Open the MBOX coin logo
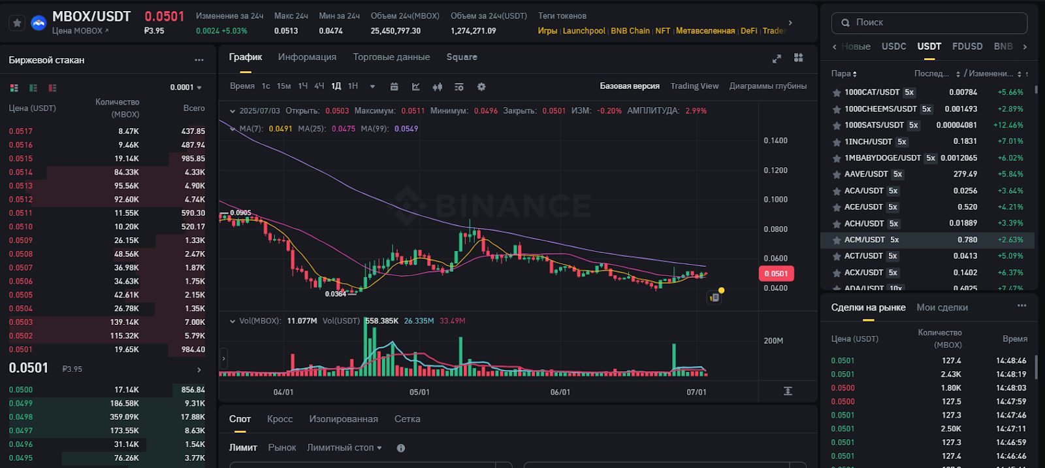 [39, 24]
